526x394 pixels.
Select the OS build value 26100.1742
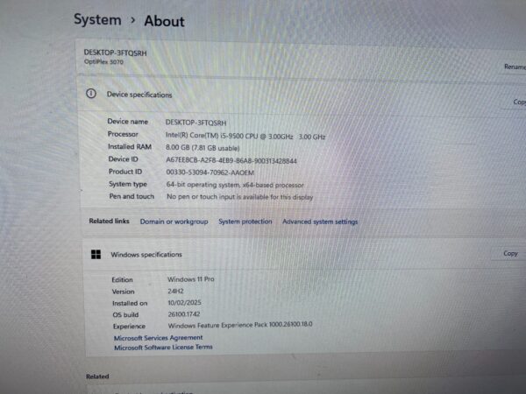pos(184,314)
